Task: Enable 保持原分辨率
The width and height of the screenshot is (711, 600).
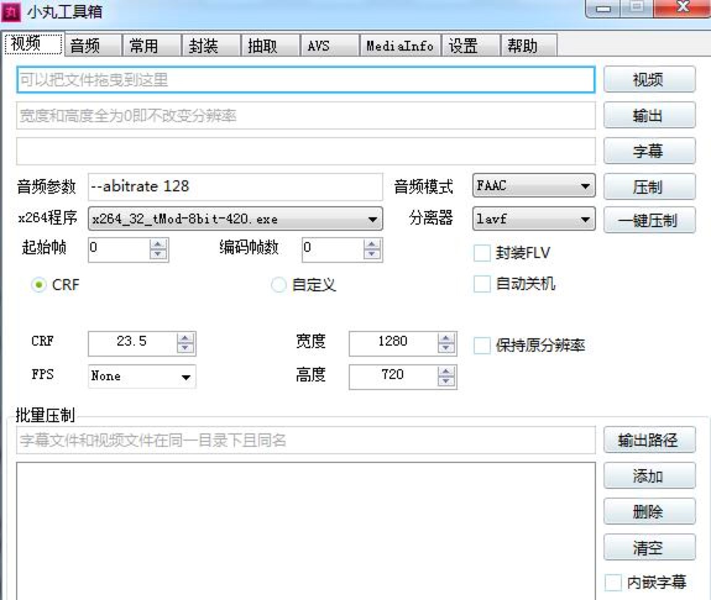Action: pyautogui.click(x=481, y=346)
